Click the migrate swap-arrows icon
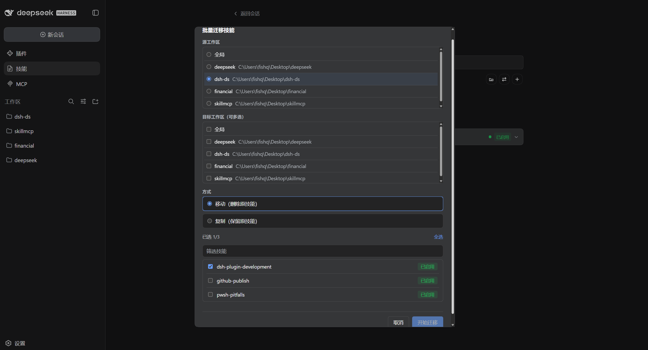This screenshot has height=350, width=648. point(504,79)
